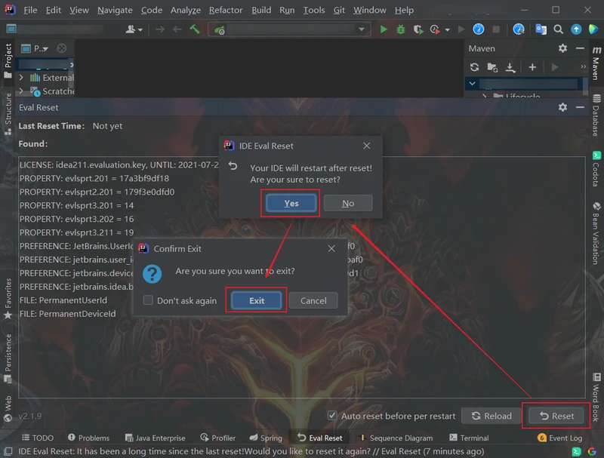Click Cancel in Confirm Exit dialog
This screenshot has height=458, width=604.
pos(313,300)
